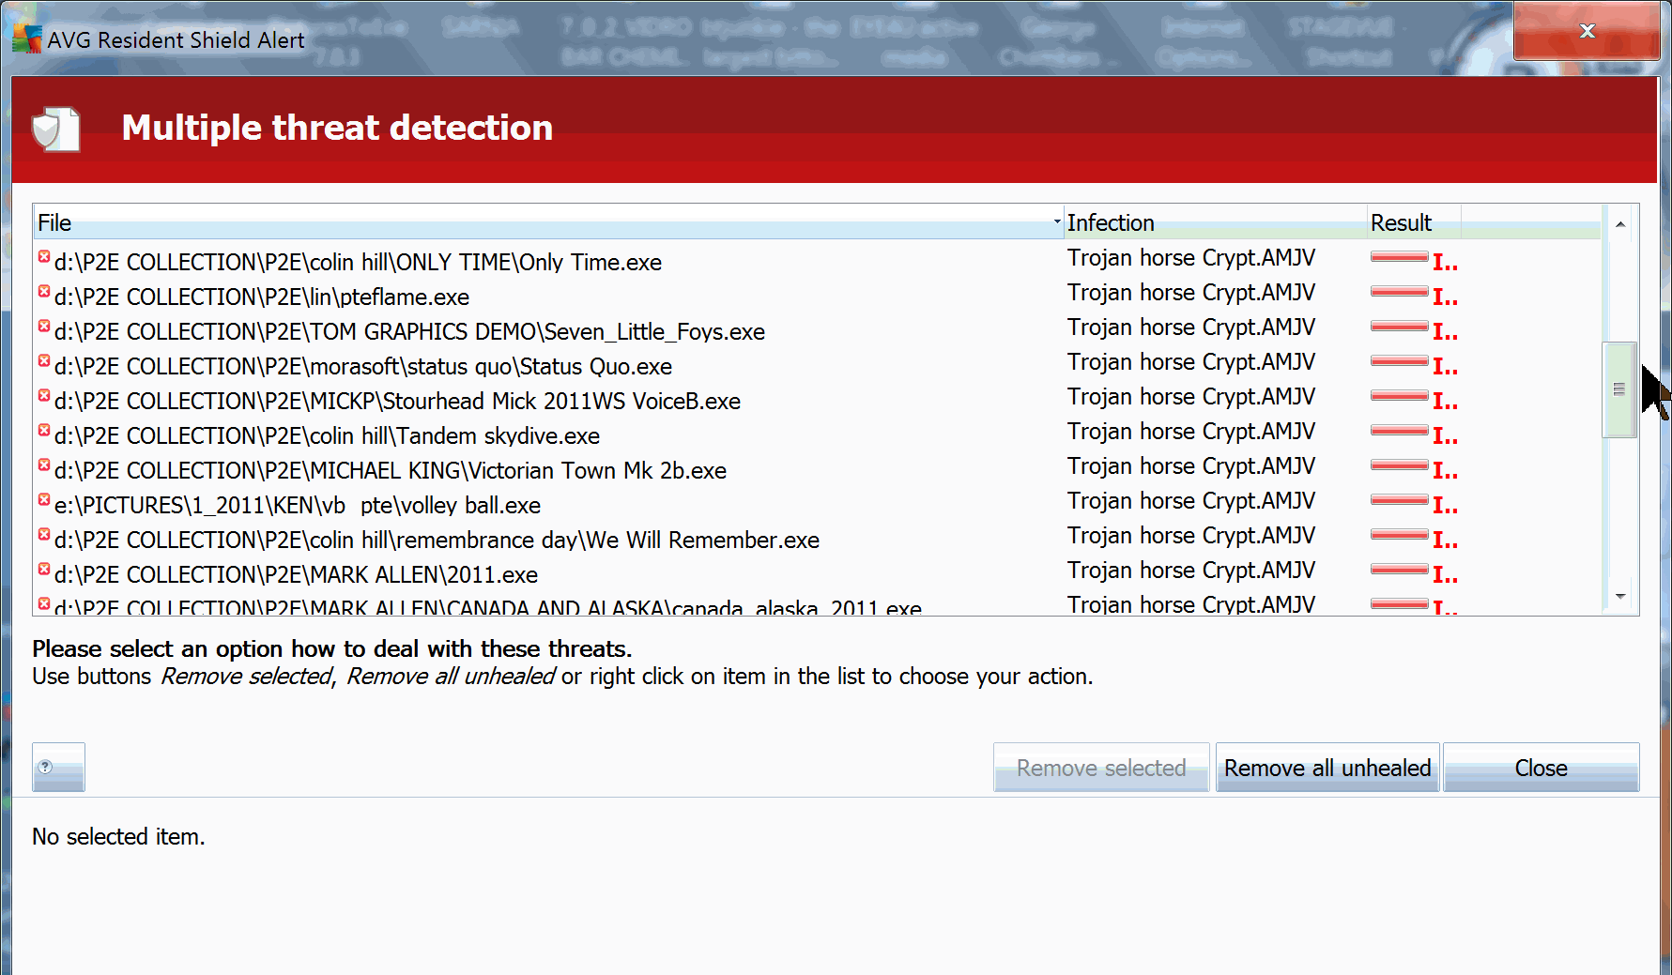
Task: Click the threat icon beside Only Time.exe
Action: (x=44, y=257)
